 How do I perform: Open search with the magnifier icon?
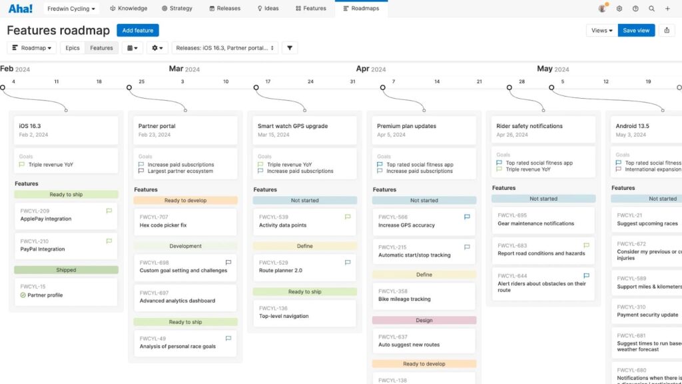[651, 9]
